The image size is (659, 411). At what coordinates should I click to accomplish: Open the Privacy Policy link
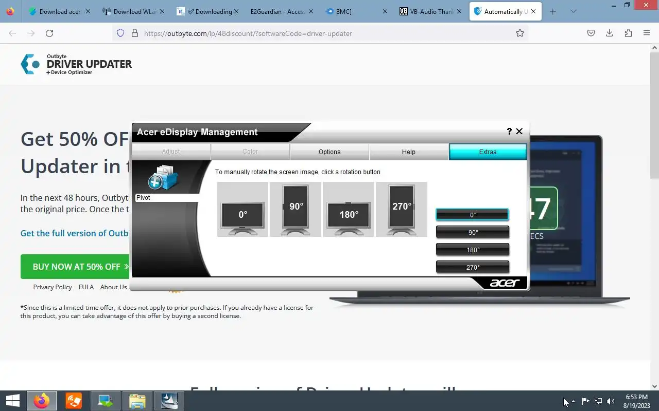[x=53, y=287]
